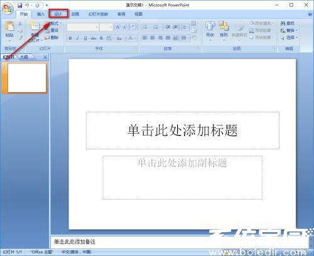This screenshot has height=256, width=314.
Task: Apply bullet list formatting
Action: [x=145, y=27]
